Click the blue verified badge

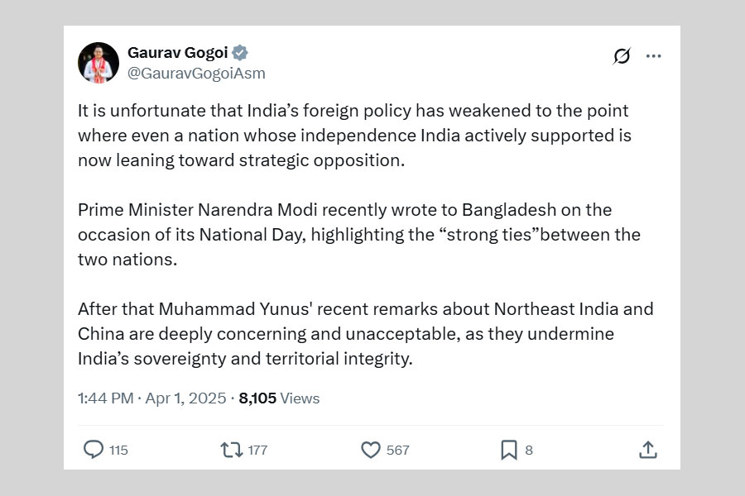point(240,53)
